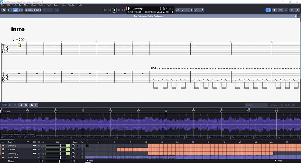The height and width of the screenshot is (163, 301).
Task: Click the line-in audio icon
Action: pos(297,10)
